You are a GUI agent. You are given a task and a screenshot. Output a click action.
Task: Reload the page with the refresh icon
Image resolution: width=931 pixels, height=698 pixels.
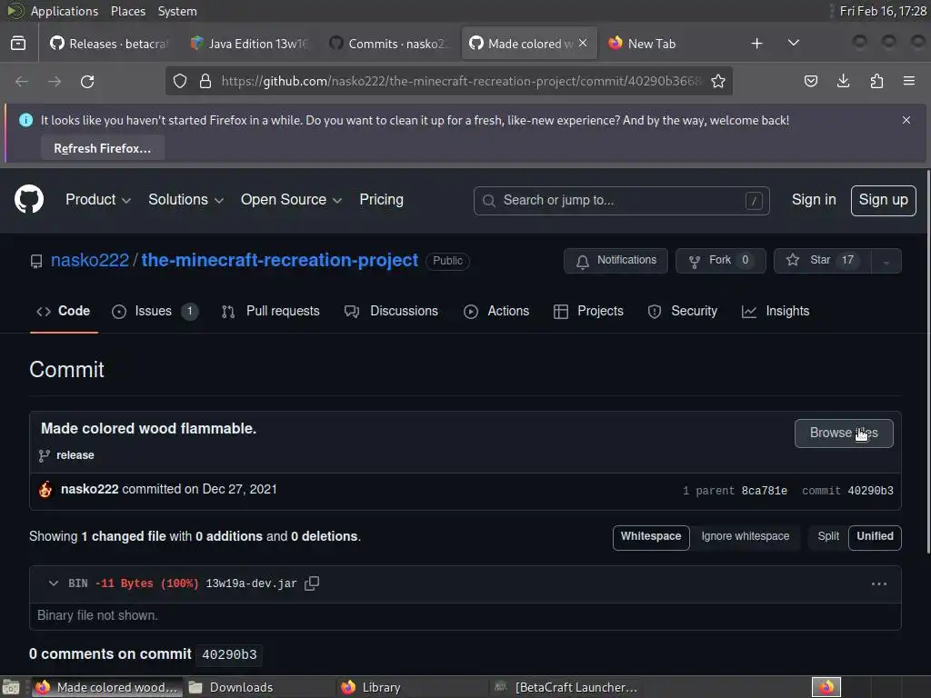(87, 81)
